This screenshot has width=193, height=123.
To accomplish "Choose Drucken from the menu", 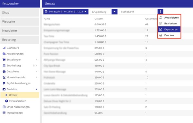I will 169,35.
